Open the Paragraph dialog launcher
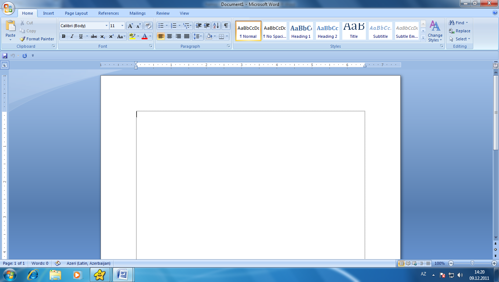Viewport: 499px width, 282px height. coord(228,46)
